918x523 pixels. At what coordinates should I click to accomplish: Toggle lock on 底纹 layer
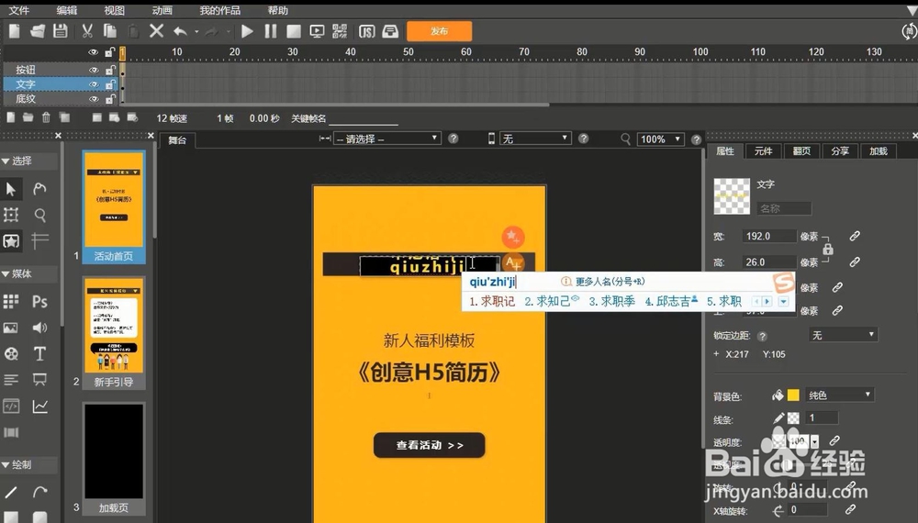110,99
